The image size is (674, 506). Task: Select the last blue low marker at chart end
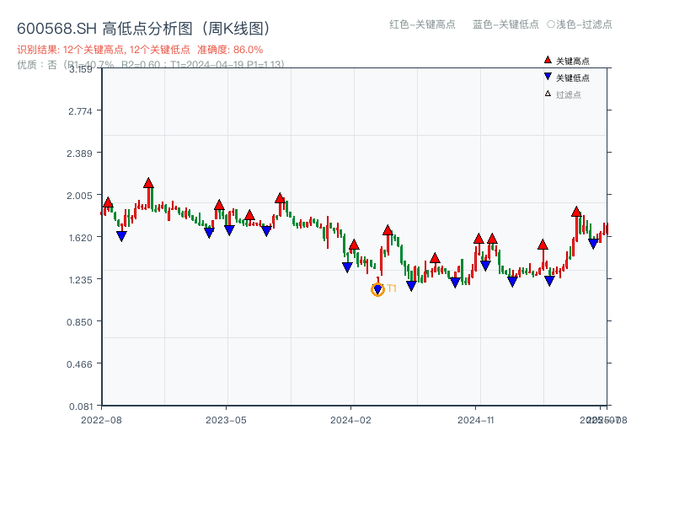593,244
